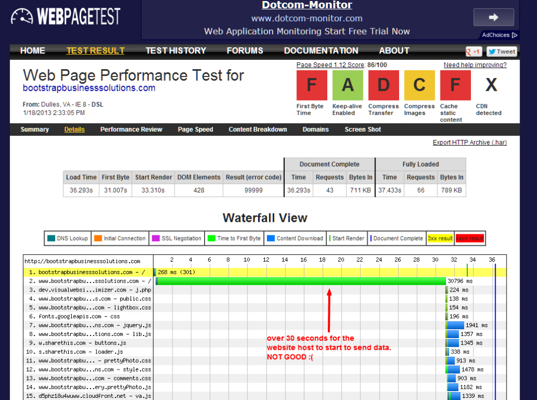
Task: Open the DOCUMENTATION menu item
Action: 321,51
